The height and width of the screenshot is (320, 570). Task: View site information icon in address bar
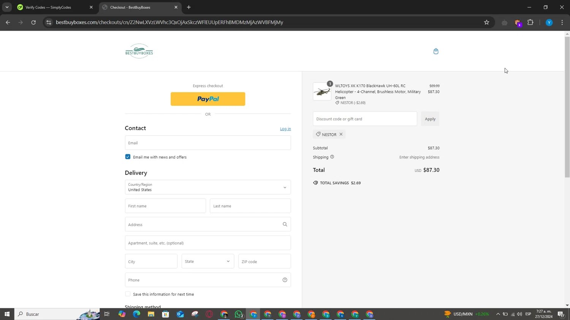point(49,22)
